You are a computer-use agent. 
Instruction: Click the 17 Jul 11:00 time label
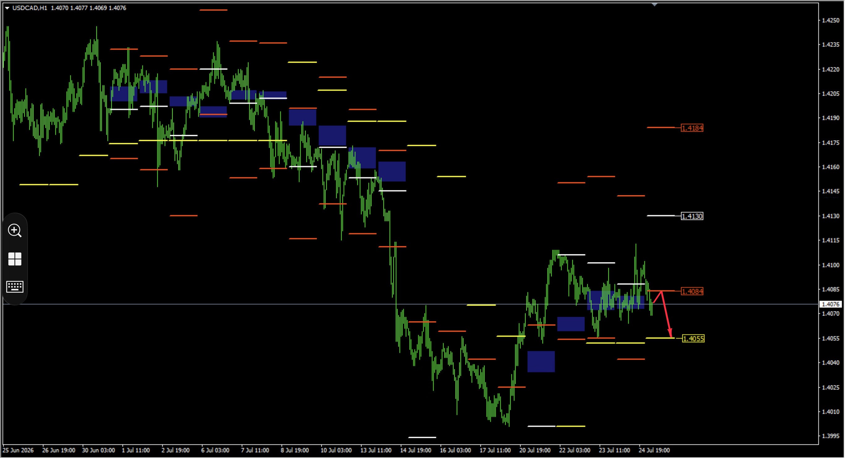(x=495, y=451)
